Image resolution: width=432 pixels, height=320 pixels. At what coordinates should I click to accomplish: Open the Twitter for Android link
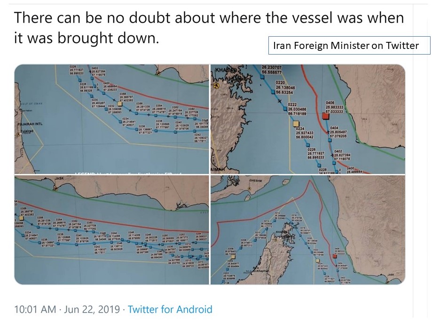pos(170,309)
